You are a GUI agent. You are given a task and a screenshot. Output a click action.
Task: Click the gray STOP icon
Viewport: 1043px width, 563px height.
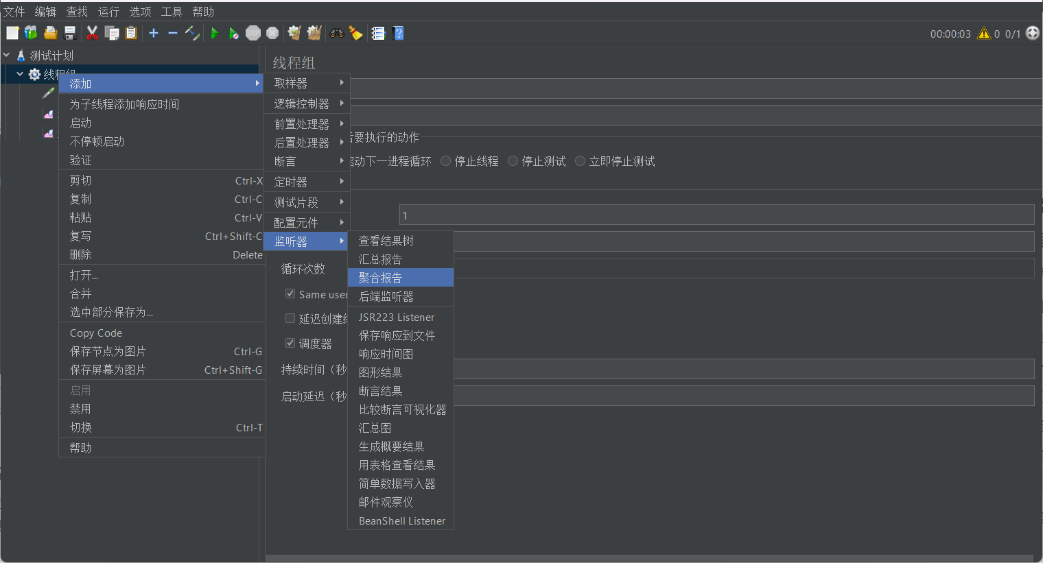253,33
